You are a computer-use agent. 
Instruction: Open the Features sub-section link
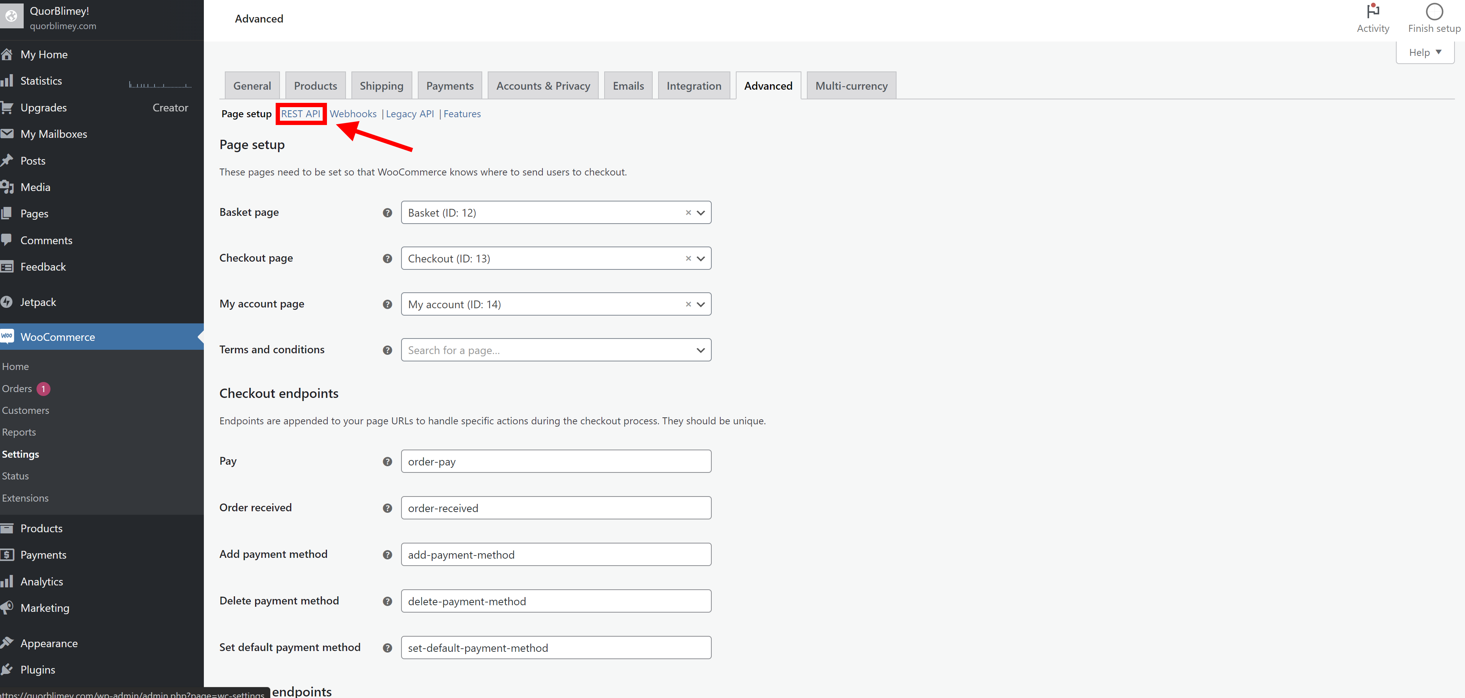[x=462, y=114]
